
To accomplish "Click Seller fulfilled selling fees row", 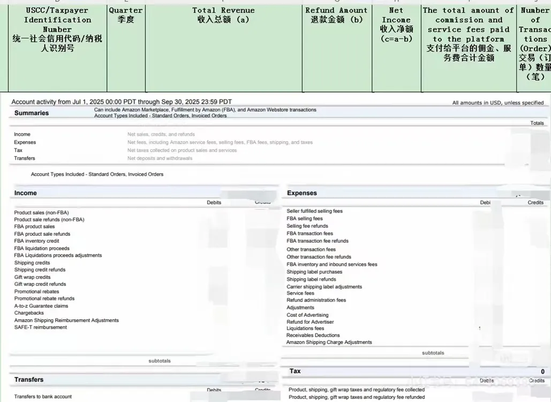I will 314,211.
